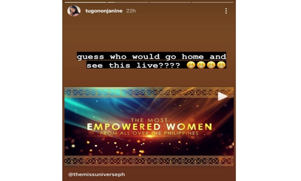Play the embedded video with triangle button
Viewport: 301px width, 181px height.
pyautogui.click(x=222, y=97)
